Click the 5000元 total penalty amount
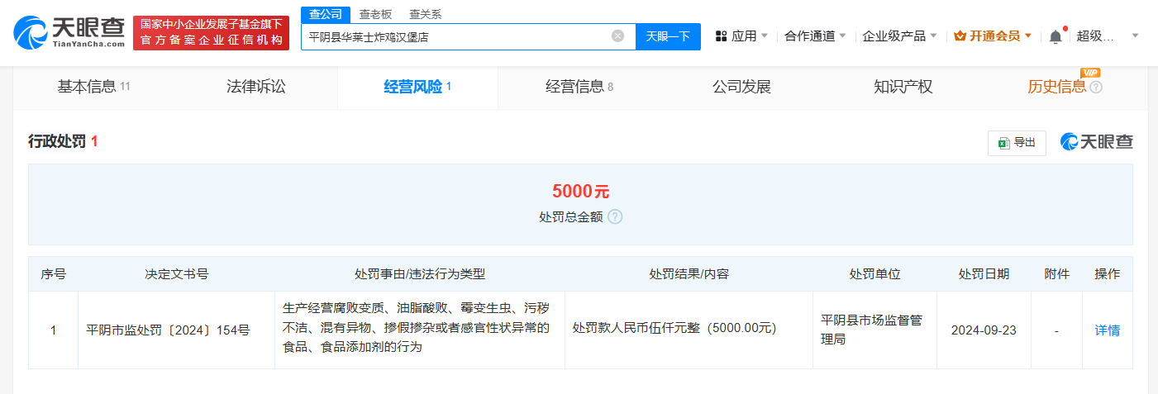Viewport: 1158px width, 394px height. point(580,192)
